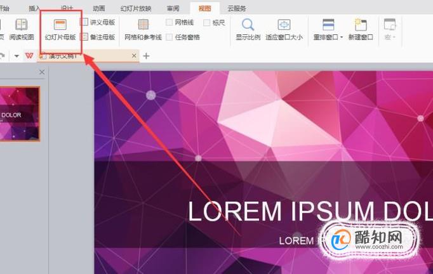
Task: Click the Macro (宏) icon
Action: click(x=390, y=25)
